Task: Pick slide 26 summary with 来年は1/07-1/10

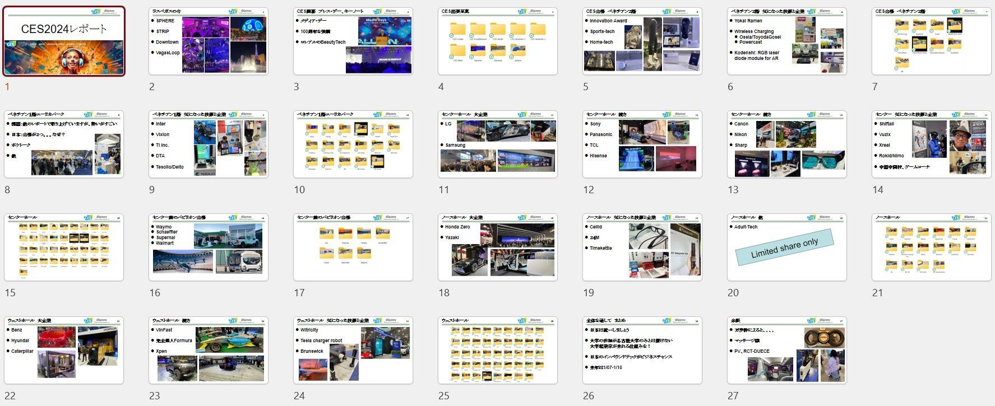Action: coord(642,351)
